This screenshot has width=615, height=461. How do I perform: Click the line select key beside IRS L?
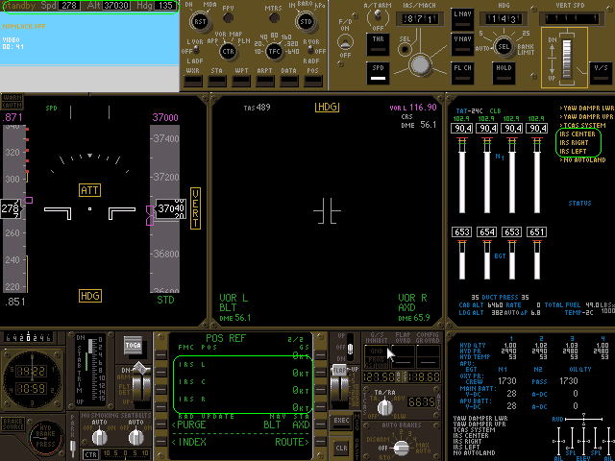[161, 372]
